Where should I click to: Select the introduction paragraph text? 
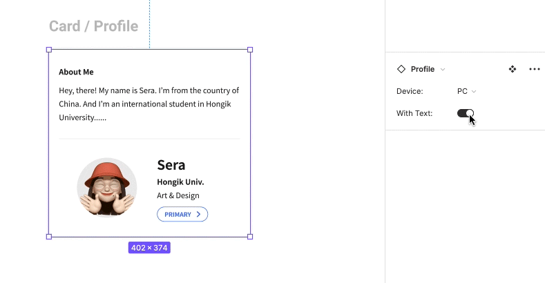pos(149,104)
